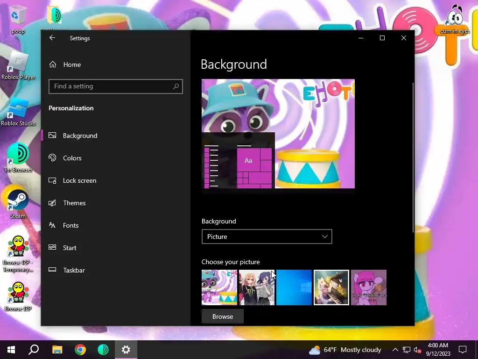Click the Find a setting search field
Screen dimensions: 478x359
click(x=116, y=86)
